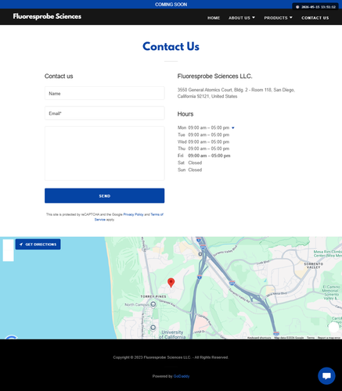Click the Fluoresprobe Sciences LLC. heading
Viewport: 342px width, 391px height.
click(x=214, y=76)
